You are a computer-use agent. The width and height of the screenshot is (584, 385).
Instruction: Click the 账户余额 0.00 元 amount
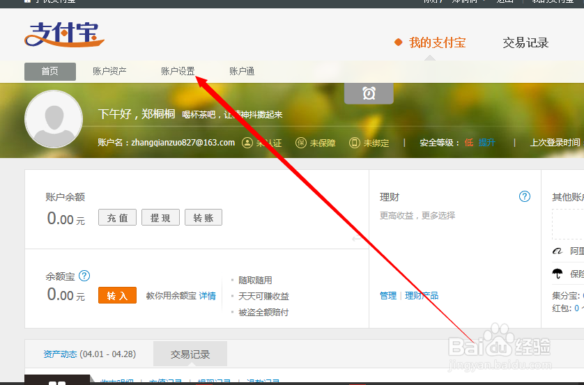(x=66, y=219)
